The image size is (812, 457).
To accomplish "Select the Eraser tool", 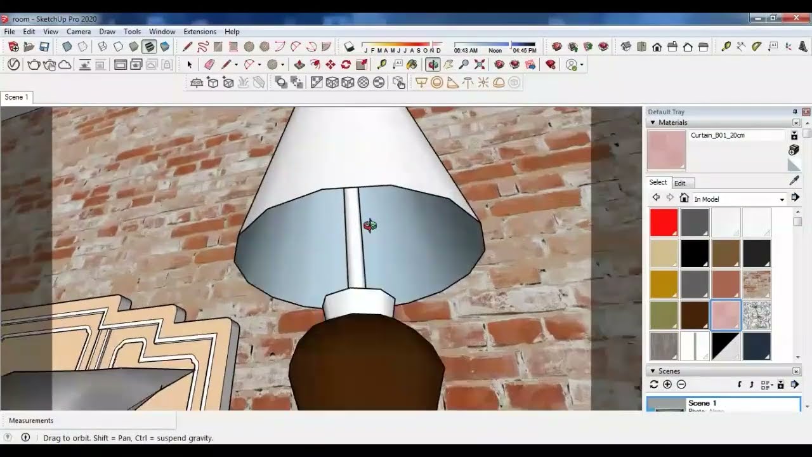I will [209, 64].
